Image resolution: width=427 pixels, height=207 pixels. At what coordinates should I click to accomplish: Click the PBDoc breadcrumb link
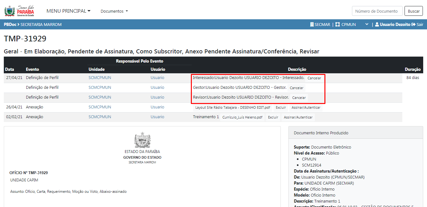[10, 24]
